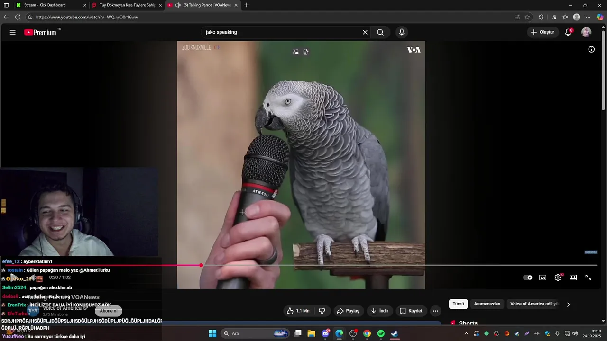The height and width of the screenshot is (341, 607).
Task: Click the edit overlay icon on video
Action: (306, 52)
